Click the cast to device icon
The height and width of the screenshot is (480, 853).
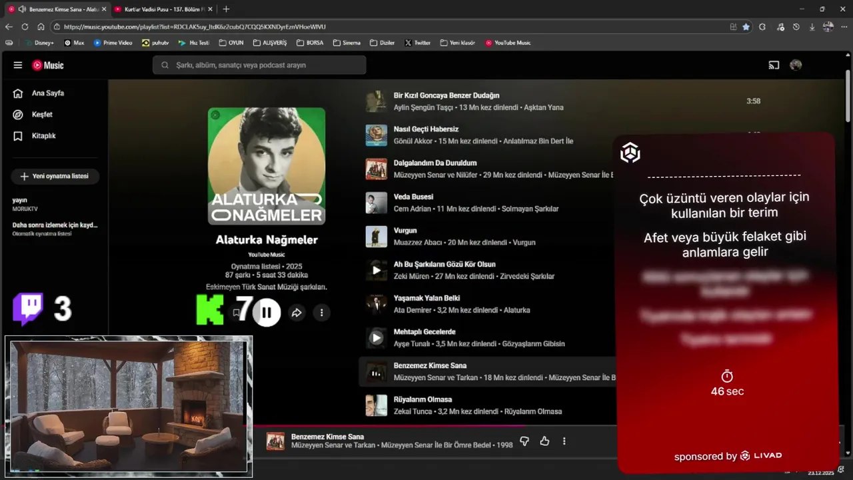click(x=774, y=65)
